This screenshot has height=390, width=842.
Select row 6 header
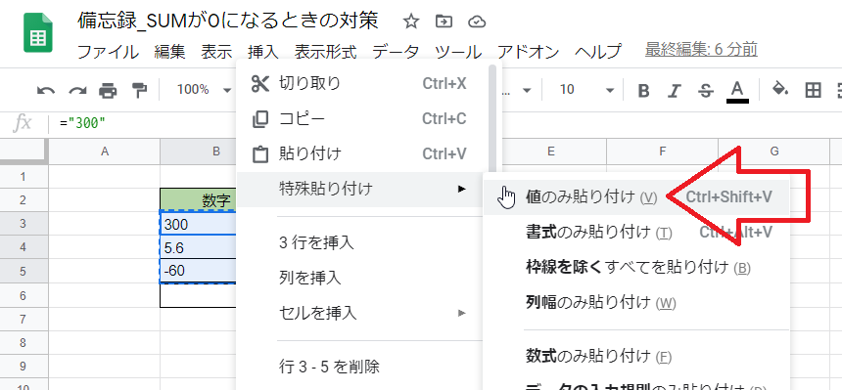point(23,295)
